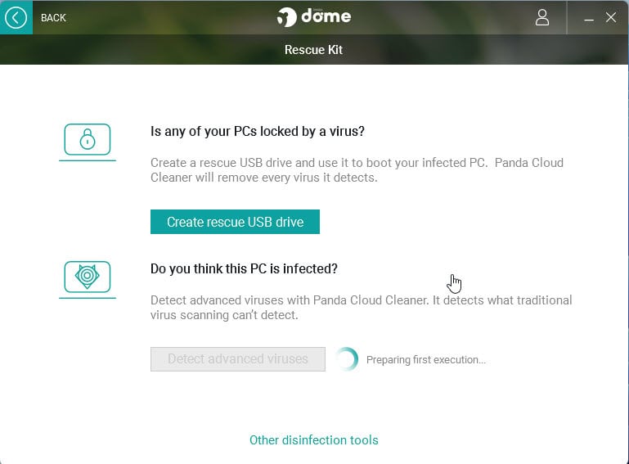Click the advanced virus detection description text
The height and width of the screenshot is (464, 629).
point(361,308)
